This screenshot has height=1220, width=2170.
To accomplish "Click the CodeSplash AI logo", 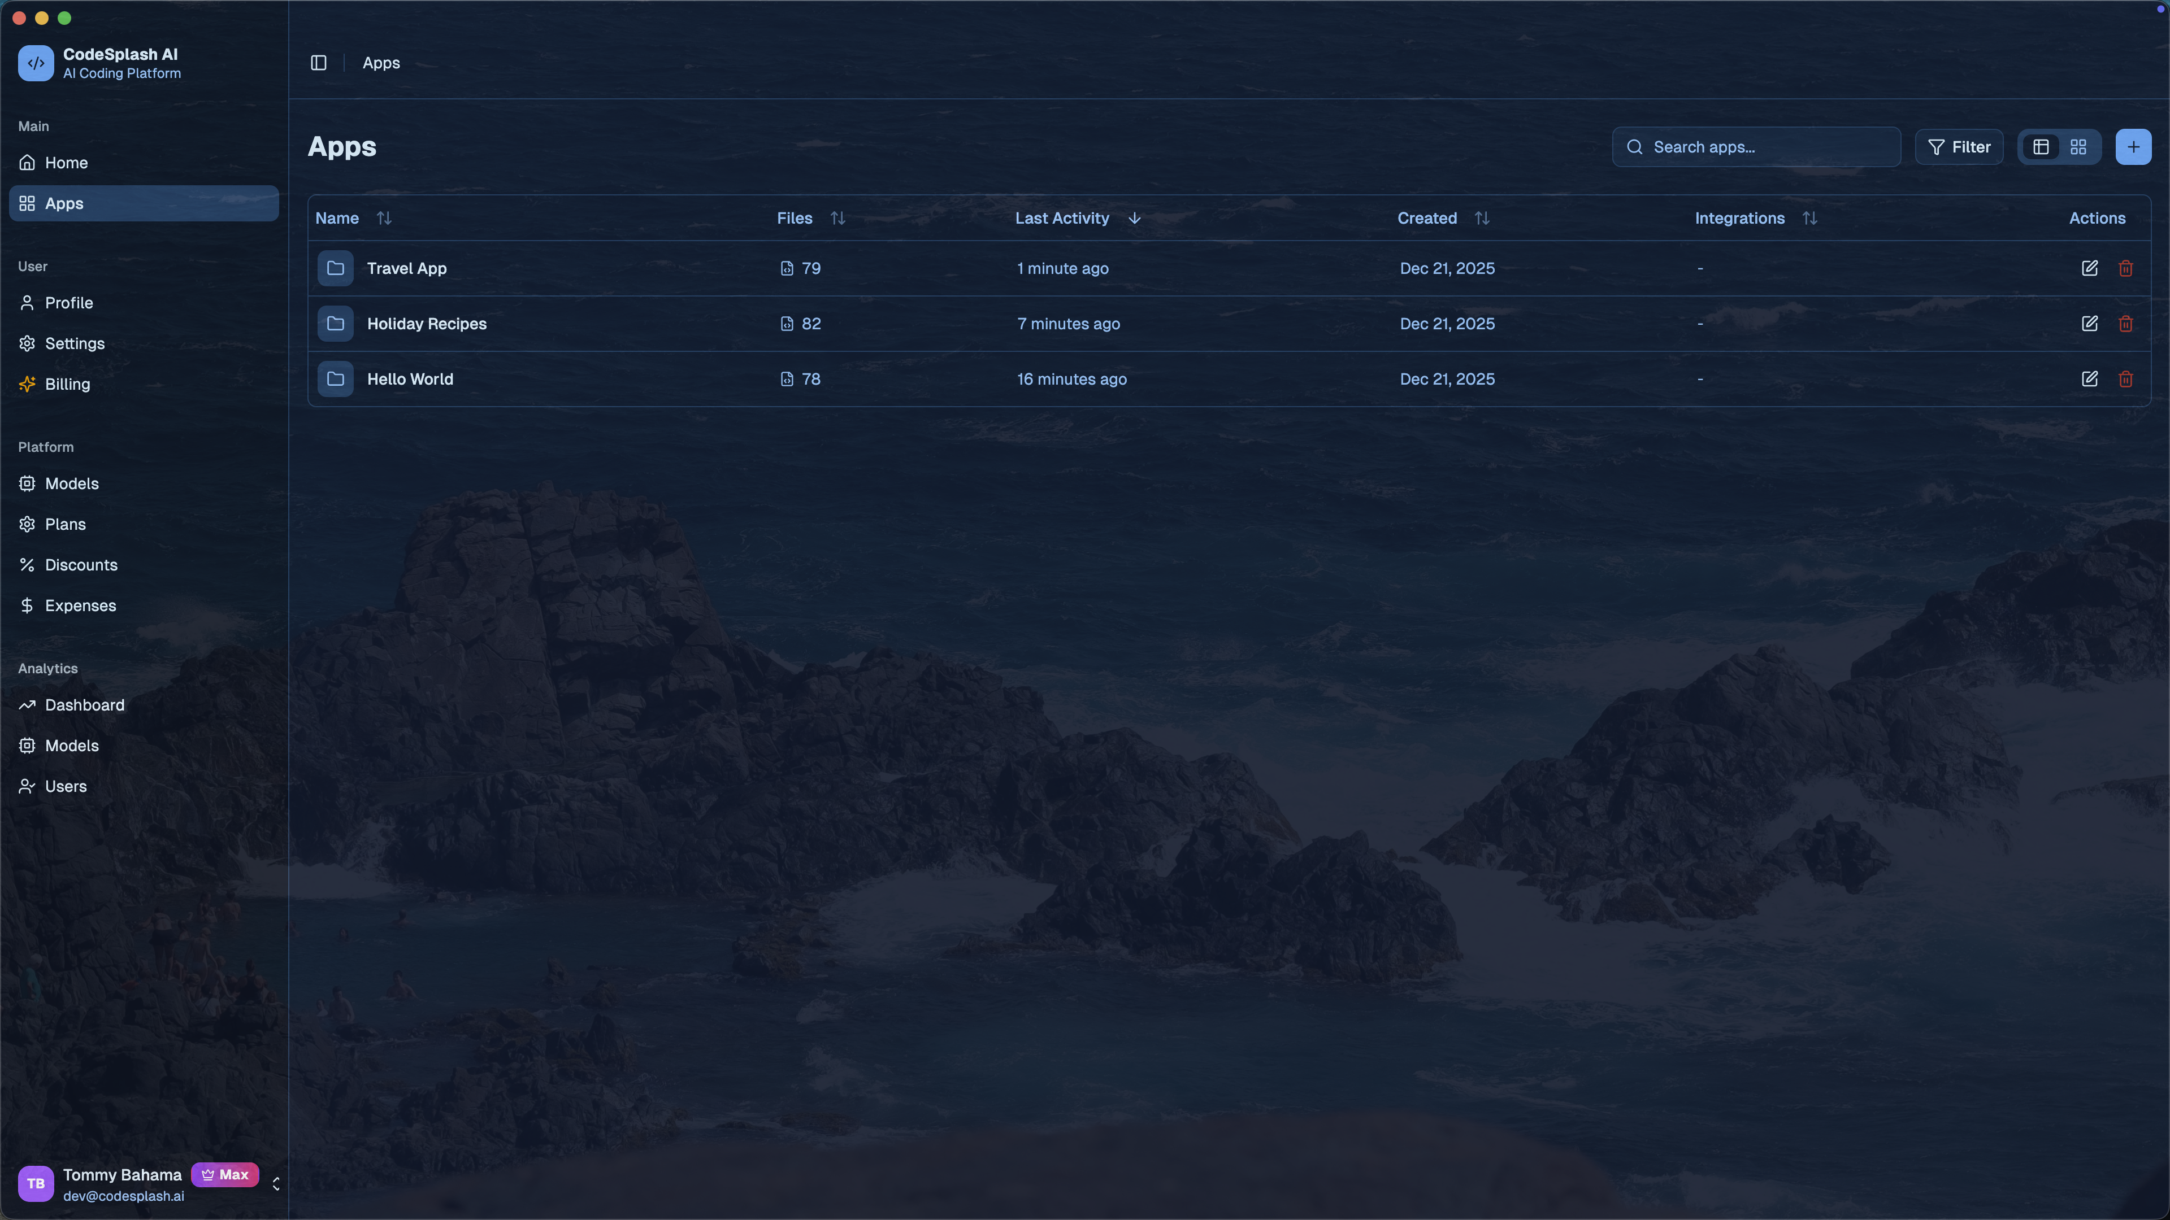I will coord(36,62).
